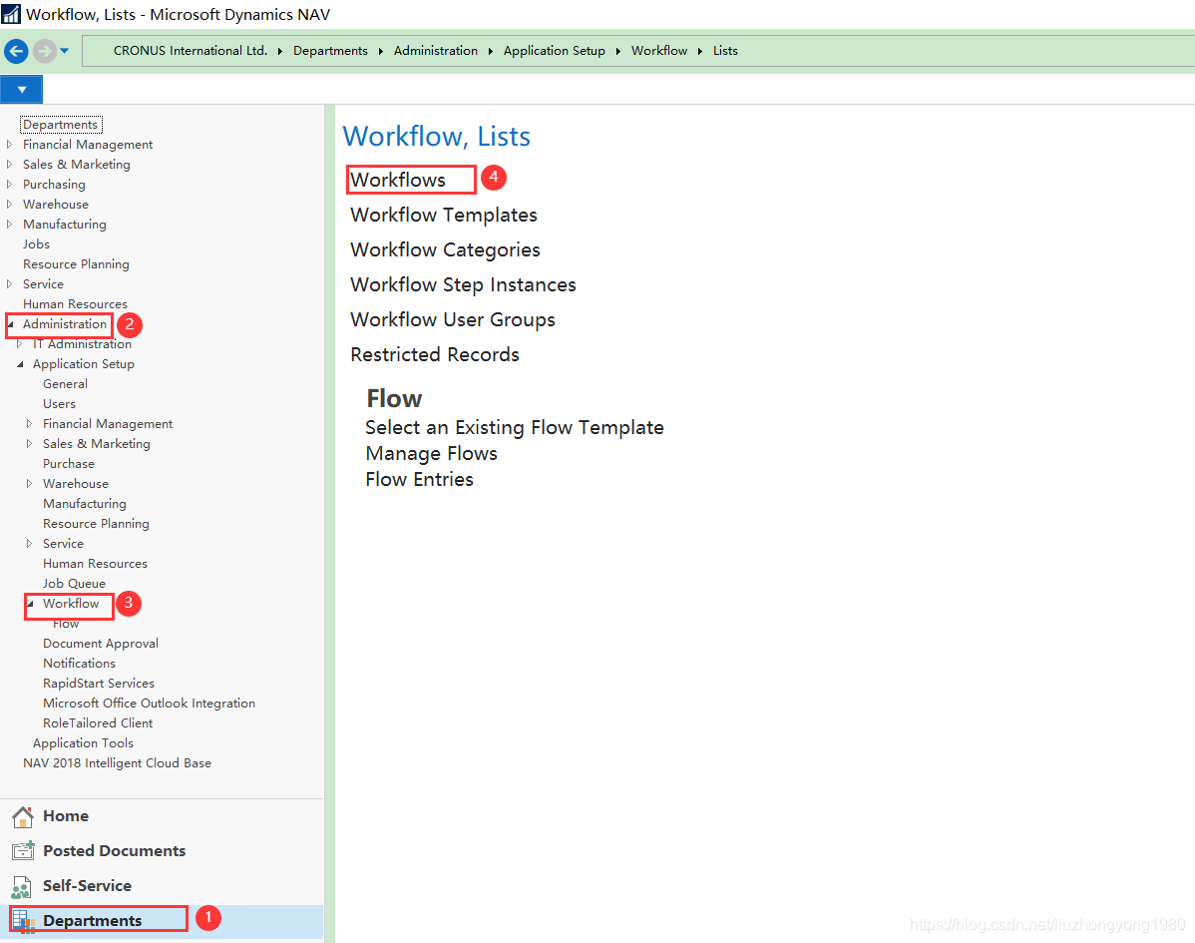Open Workflow Categories link

(x=445, y=250)
